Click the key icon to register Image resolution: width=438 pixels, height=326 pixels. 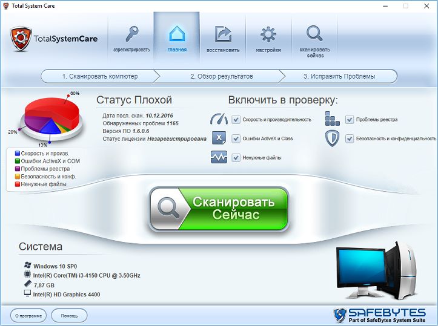coord(131,34)
